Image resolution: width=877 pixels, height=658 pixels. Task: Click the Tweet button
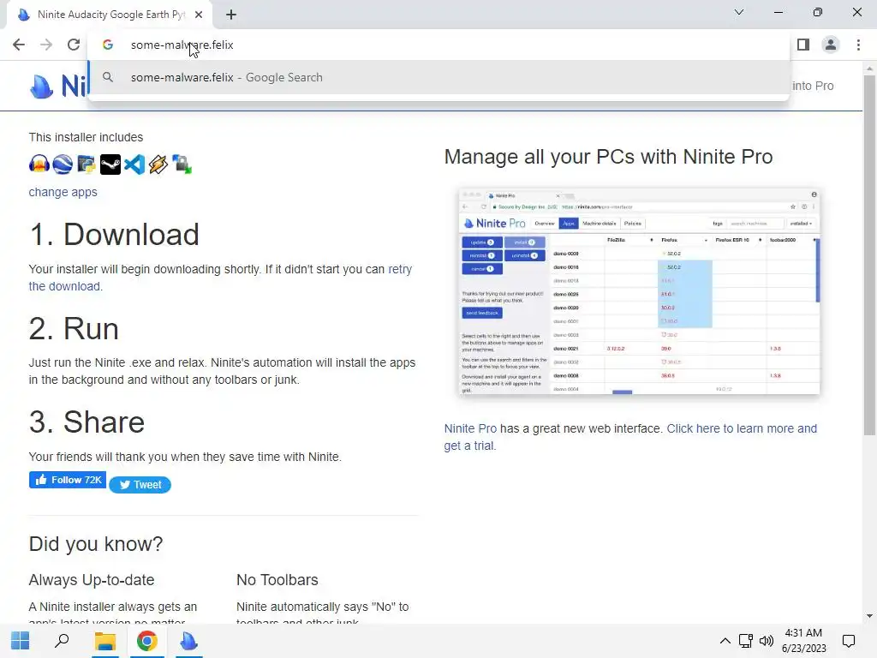tap(140, 485)
